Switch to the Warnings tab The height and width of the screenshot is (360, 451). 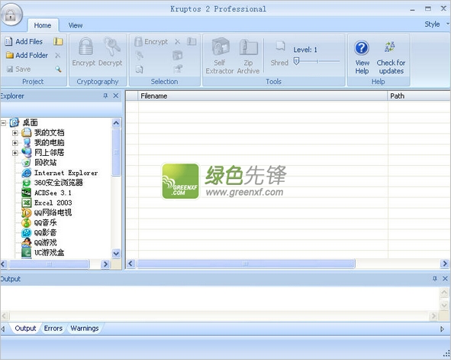click(x=85, y=329)
